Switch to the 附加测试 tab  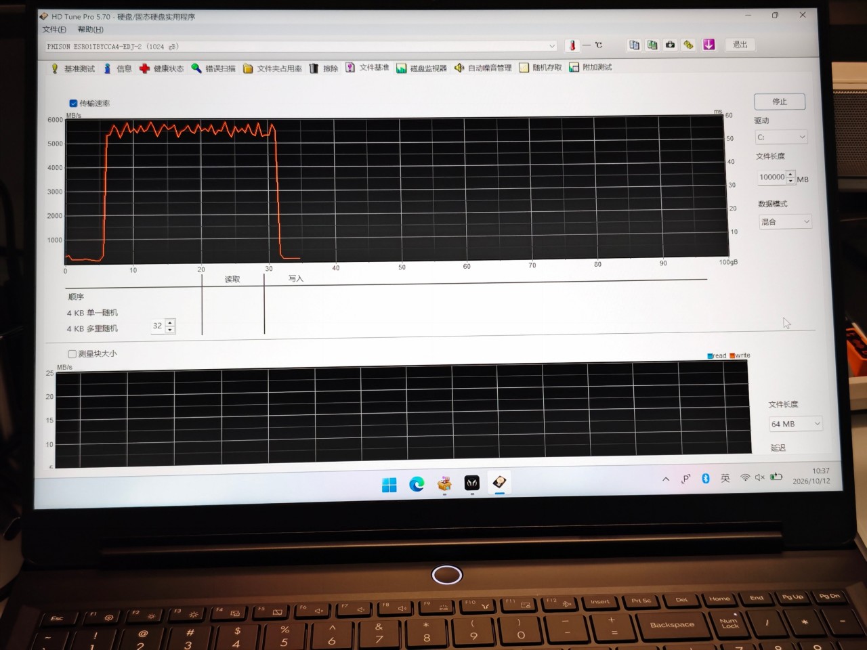(x=591, y=67)
